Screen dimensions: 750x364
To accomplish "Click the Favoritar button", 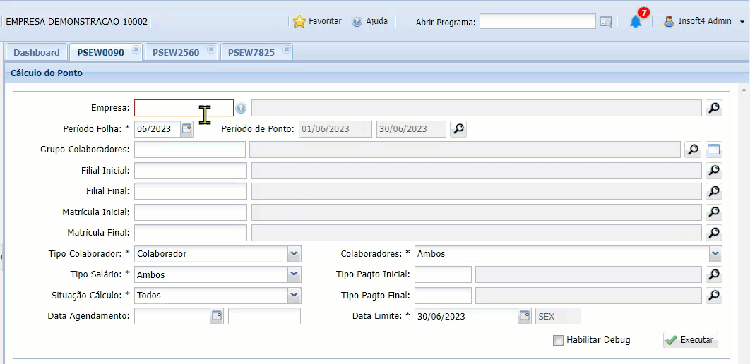I will coord(317,21).
